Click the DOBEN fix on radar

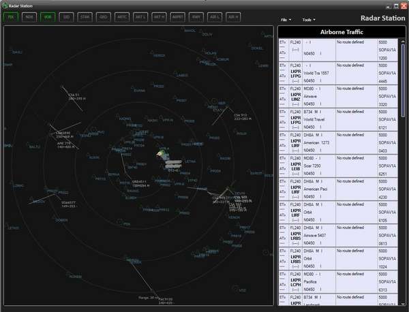coord(61,220)
